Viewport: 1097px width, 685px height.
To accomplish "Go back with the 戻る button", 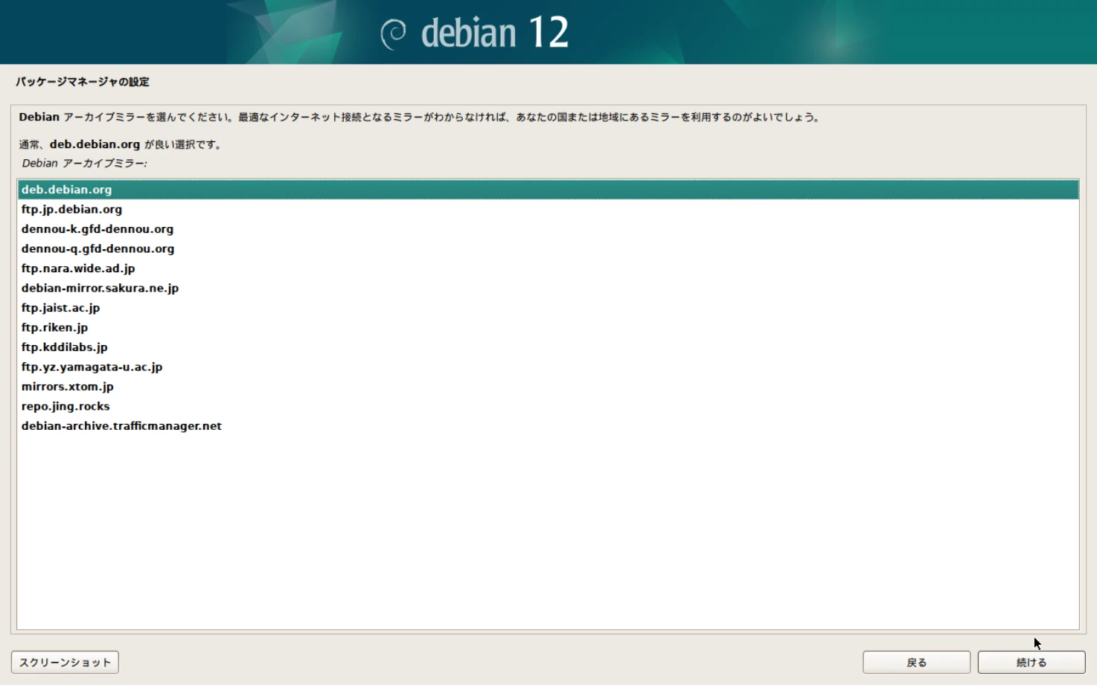I will click(916, 662).
